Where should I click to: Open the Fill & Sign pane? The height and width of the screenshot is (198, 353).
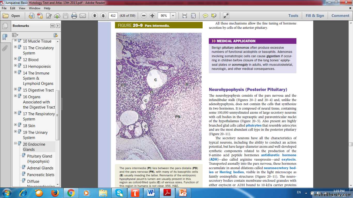pos(314,16)
